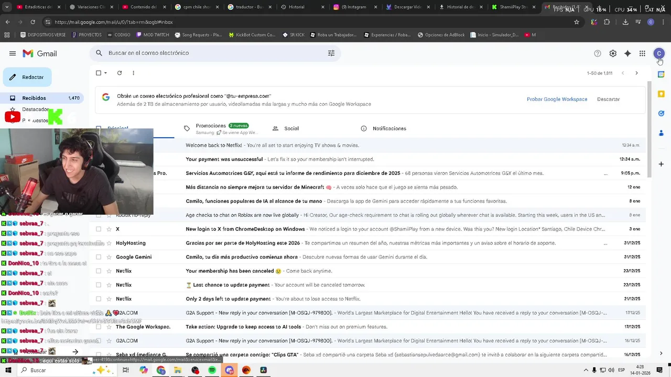Open Recibidos inbox folder

click(42, 98)
